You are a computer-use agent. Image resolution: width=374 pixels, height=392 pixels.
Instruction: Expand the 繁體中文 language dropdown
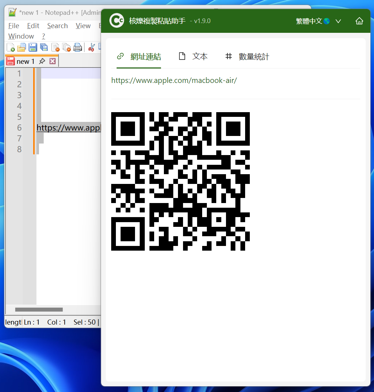point(338,21)
